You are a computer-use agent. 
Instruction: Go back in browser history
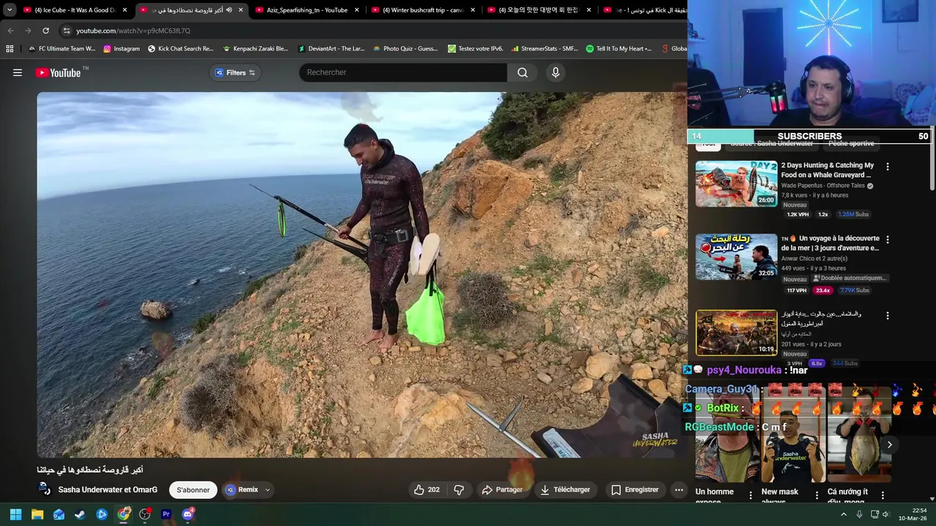click(10, 31)
